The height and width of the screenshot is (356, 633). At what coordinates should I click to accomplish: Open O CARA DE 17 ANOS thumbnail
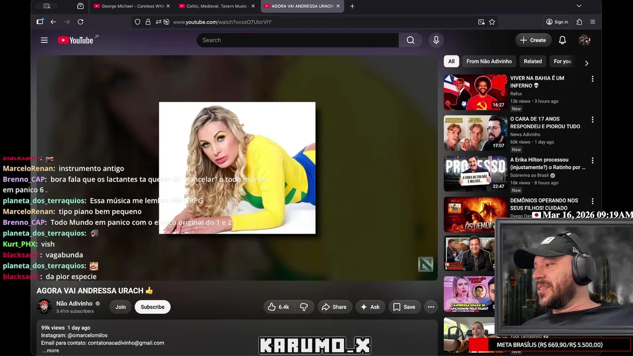(475, 133)
